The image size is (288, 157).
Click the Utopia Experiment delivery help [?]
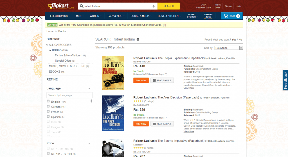coord(166,74)
